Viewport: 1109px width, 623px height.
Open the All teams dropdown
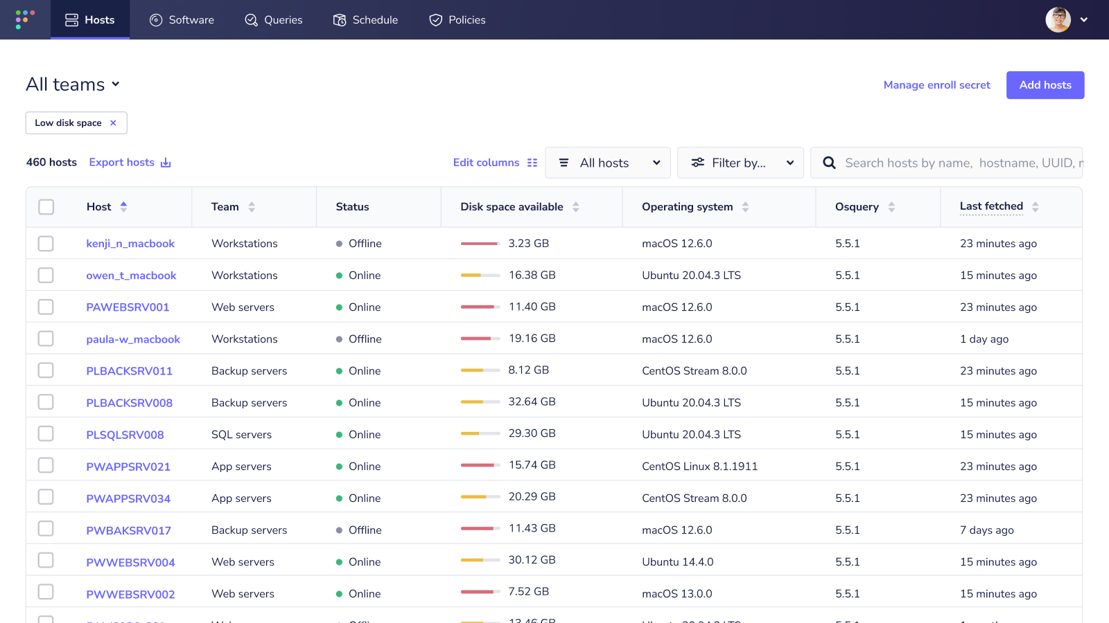pos(73,84)
